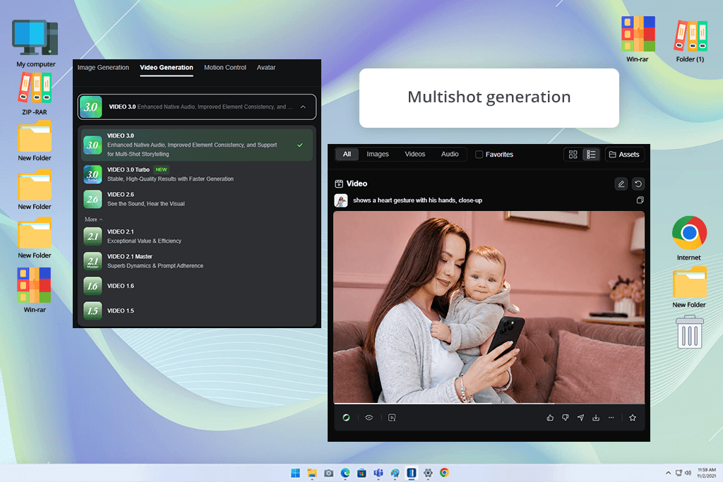The image size is (723, 482).
Task: Click the extend video frame icon
Action: point(392,418)
